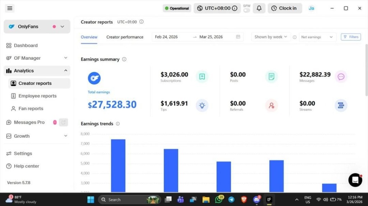
Task: Show hidden system tray icons
Action: click(x=296, y=200)
